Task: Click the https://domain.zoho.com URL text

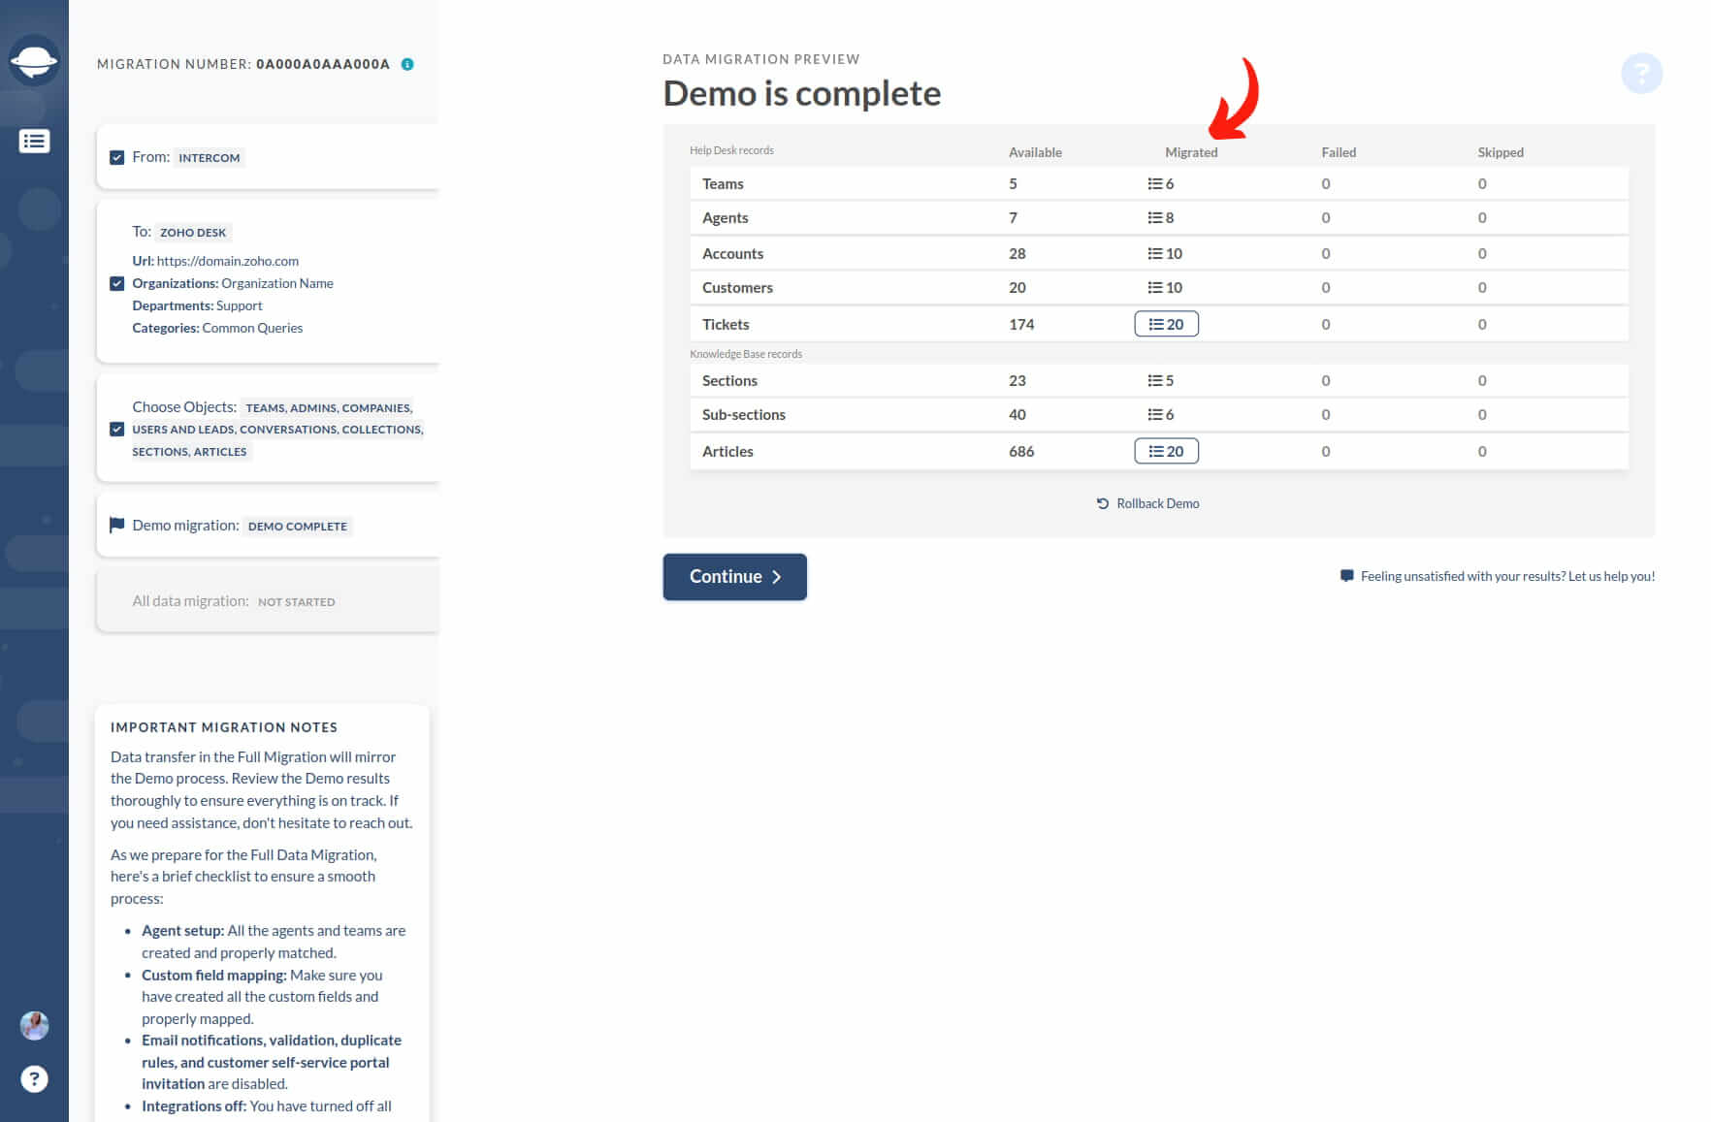Action: tap(228, 261)
